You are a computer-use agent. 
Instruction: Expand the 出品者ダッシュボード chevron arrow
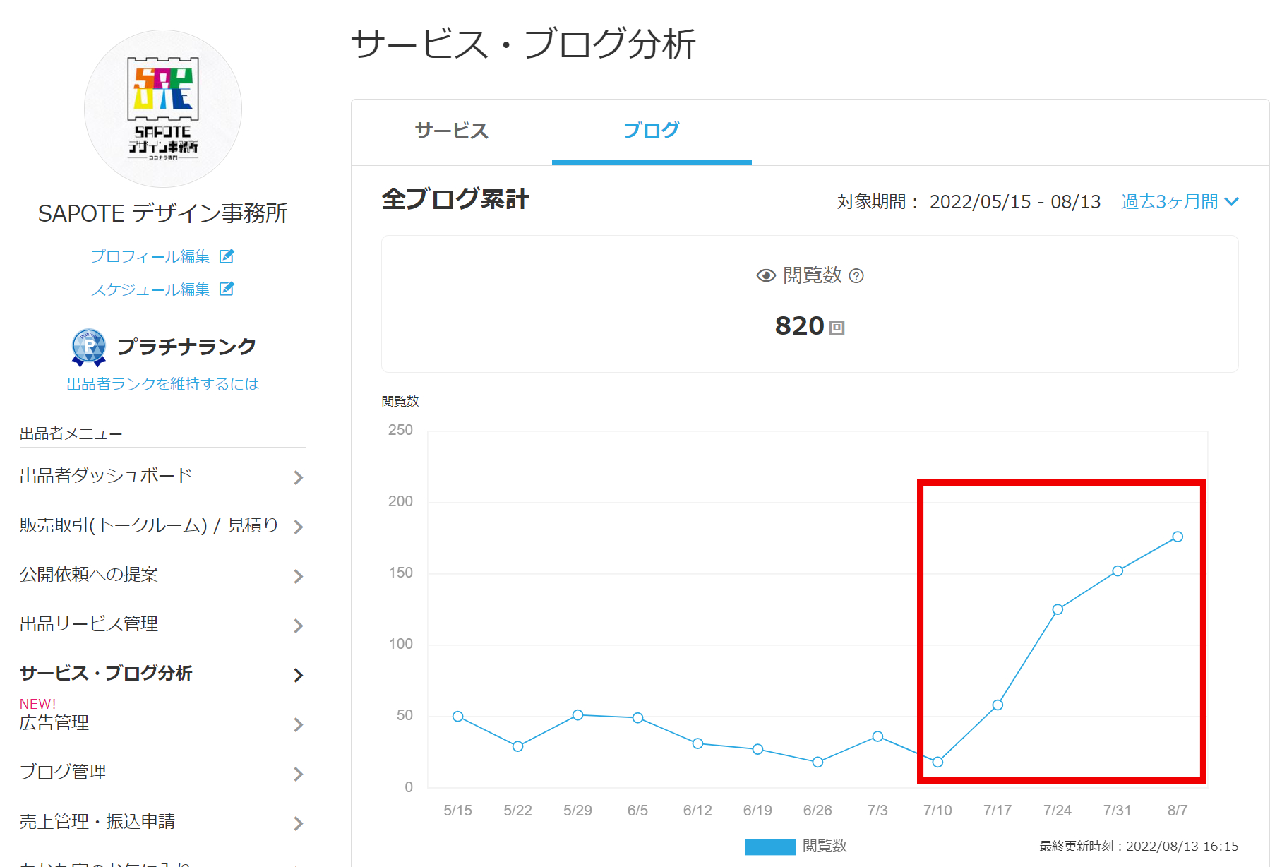click(299, 478)
